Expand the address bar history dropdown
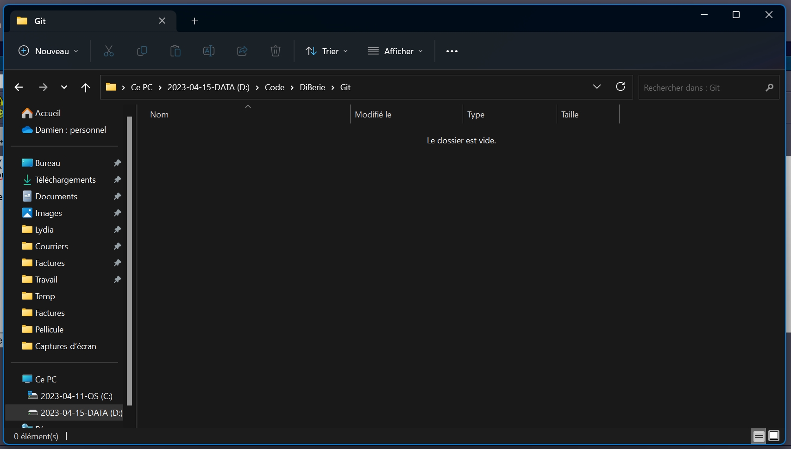The height and width of the screenshot is (449, 791). click(x=597, y=87)
